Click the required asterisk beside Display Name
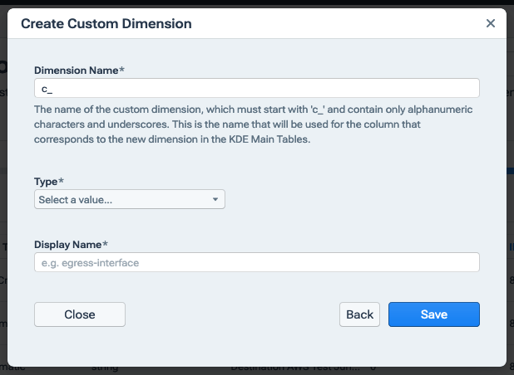 tap(106, 245)
